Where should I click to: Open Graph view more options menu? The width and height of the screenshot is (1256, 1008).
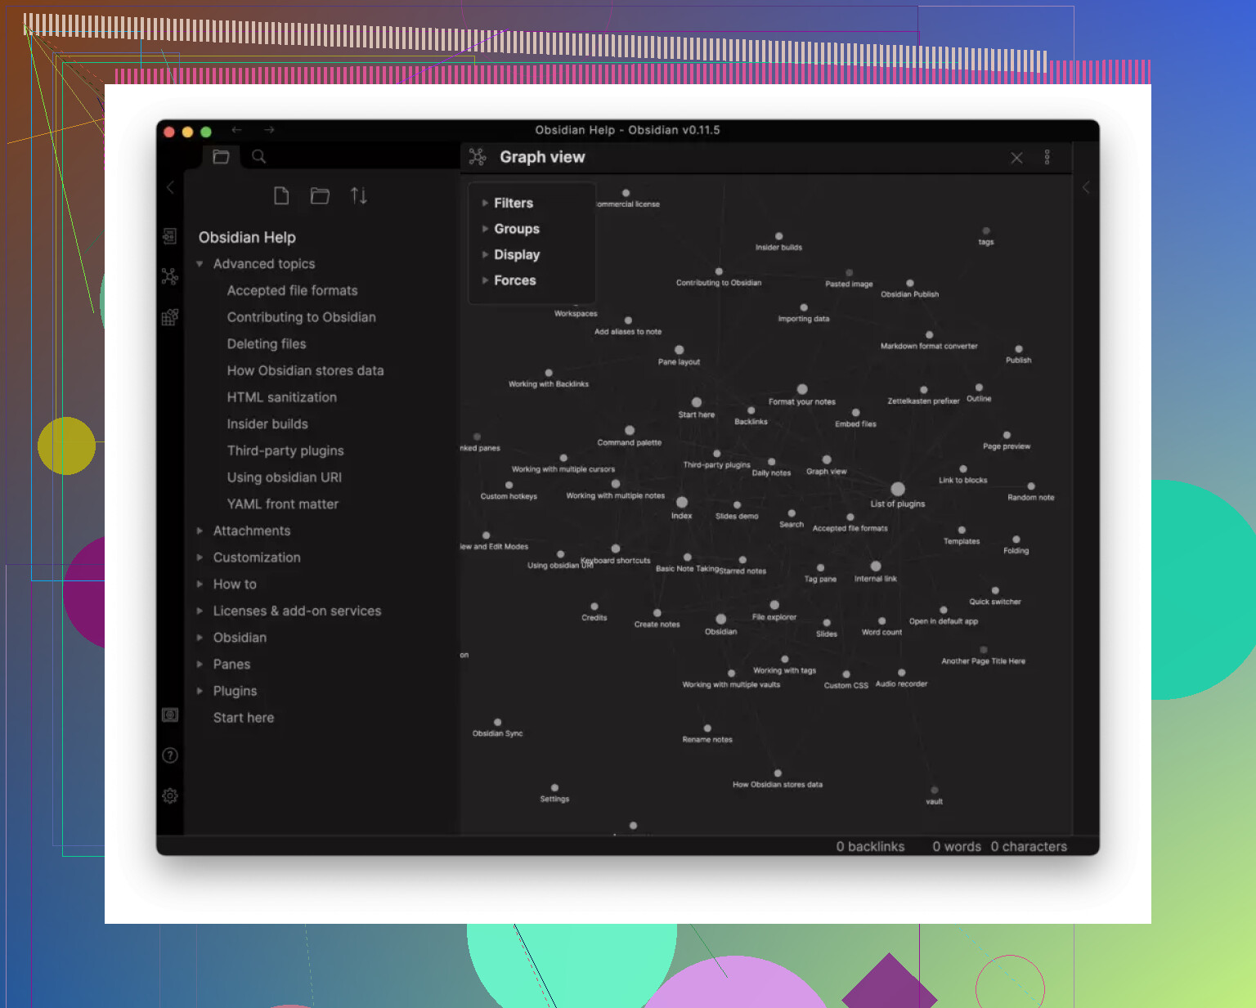click(1047, 157)
